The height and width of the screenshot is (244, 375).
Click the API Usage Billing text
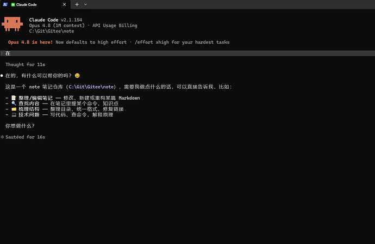point(115,26)
